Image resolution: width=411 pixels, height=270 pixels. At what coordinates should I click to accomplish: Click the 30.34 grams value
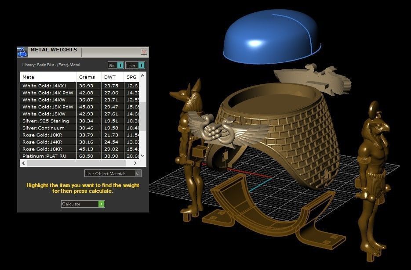(x=86, y=121)
